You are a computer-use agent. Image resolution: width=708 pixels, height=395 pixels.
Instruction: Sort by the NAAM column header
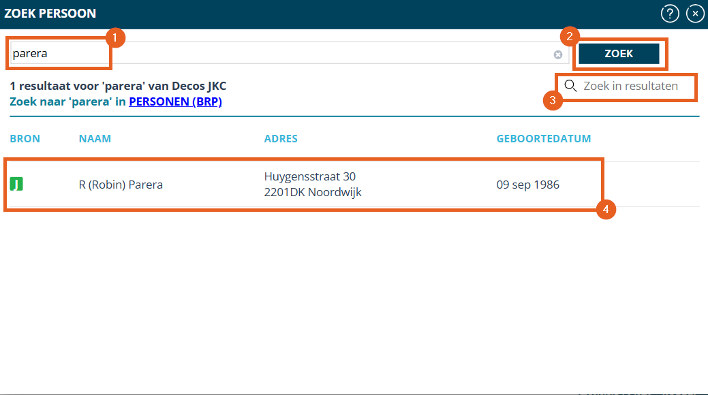[x=95, y=139]
